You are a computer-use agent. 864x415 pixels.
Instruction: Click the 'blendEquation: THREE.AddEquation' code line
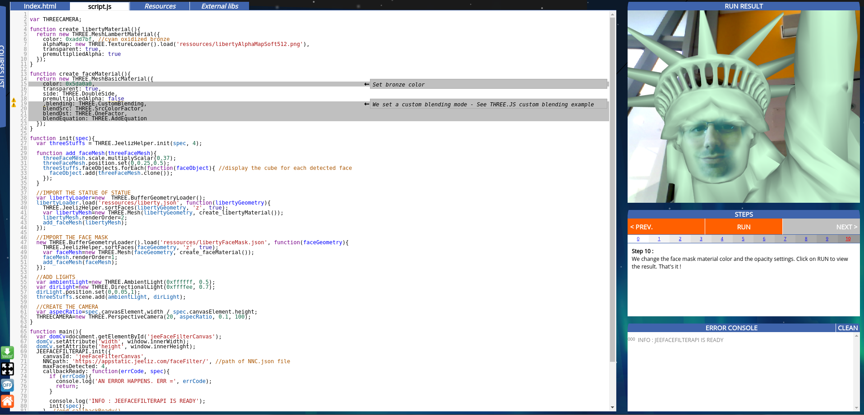pos(95,119)
